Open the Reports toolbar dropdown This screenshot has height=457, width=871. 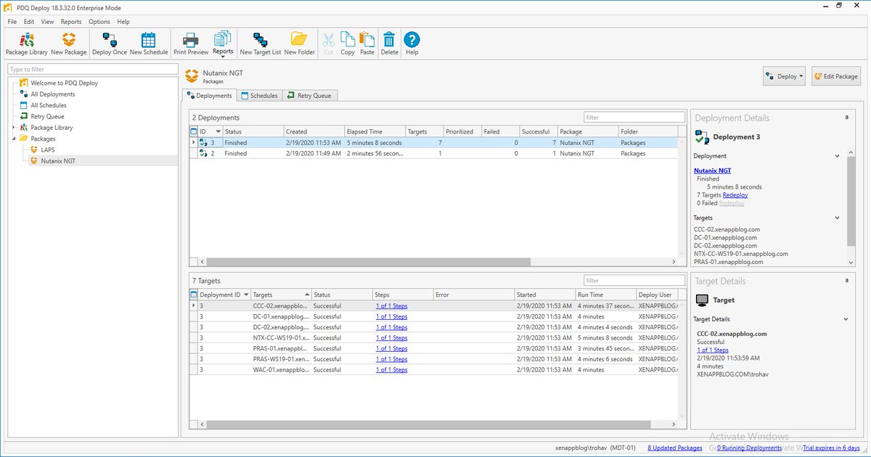tap(223, 44)
